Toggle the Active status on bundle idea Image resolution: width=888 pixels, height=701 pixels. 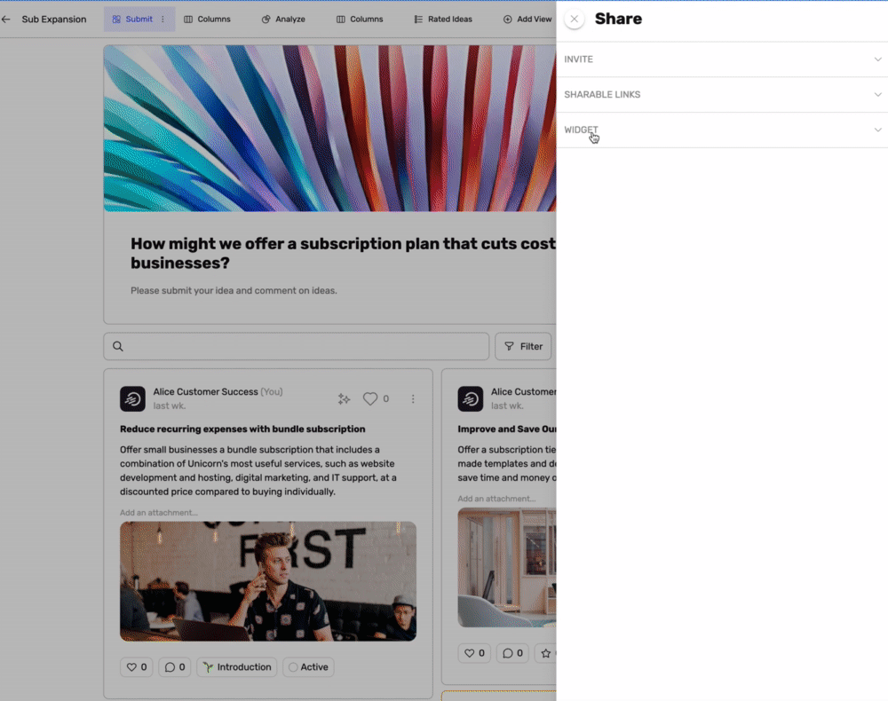[308, 667]
